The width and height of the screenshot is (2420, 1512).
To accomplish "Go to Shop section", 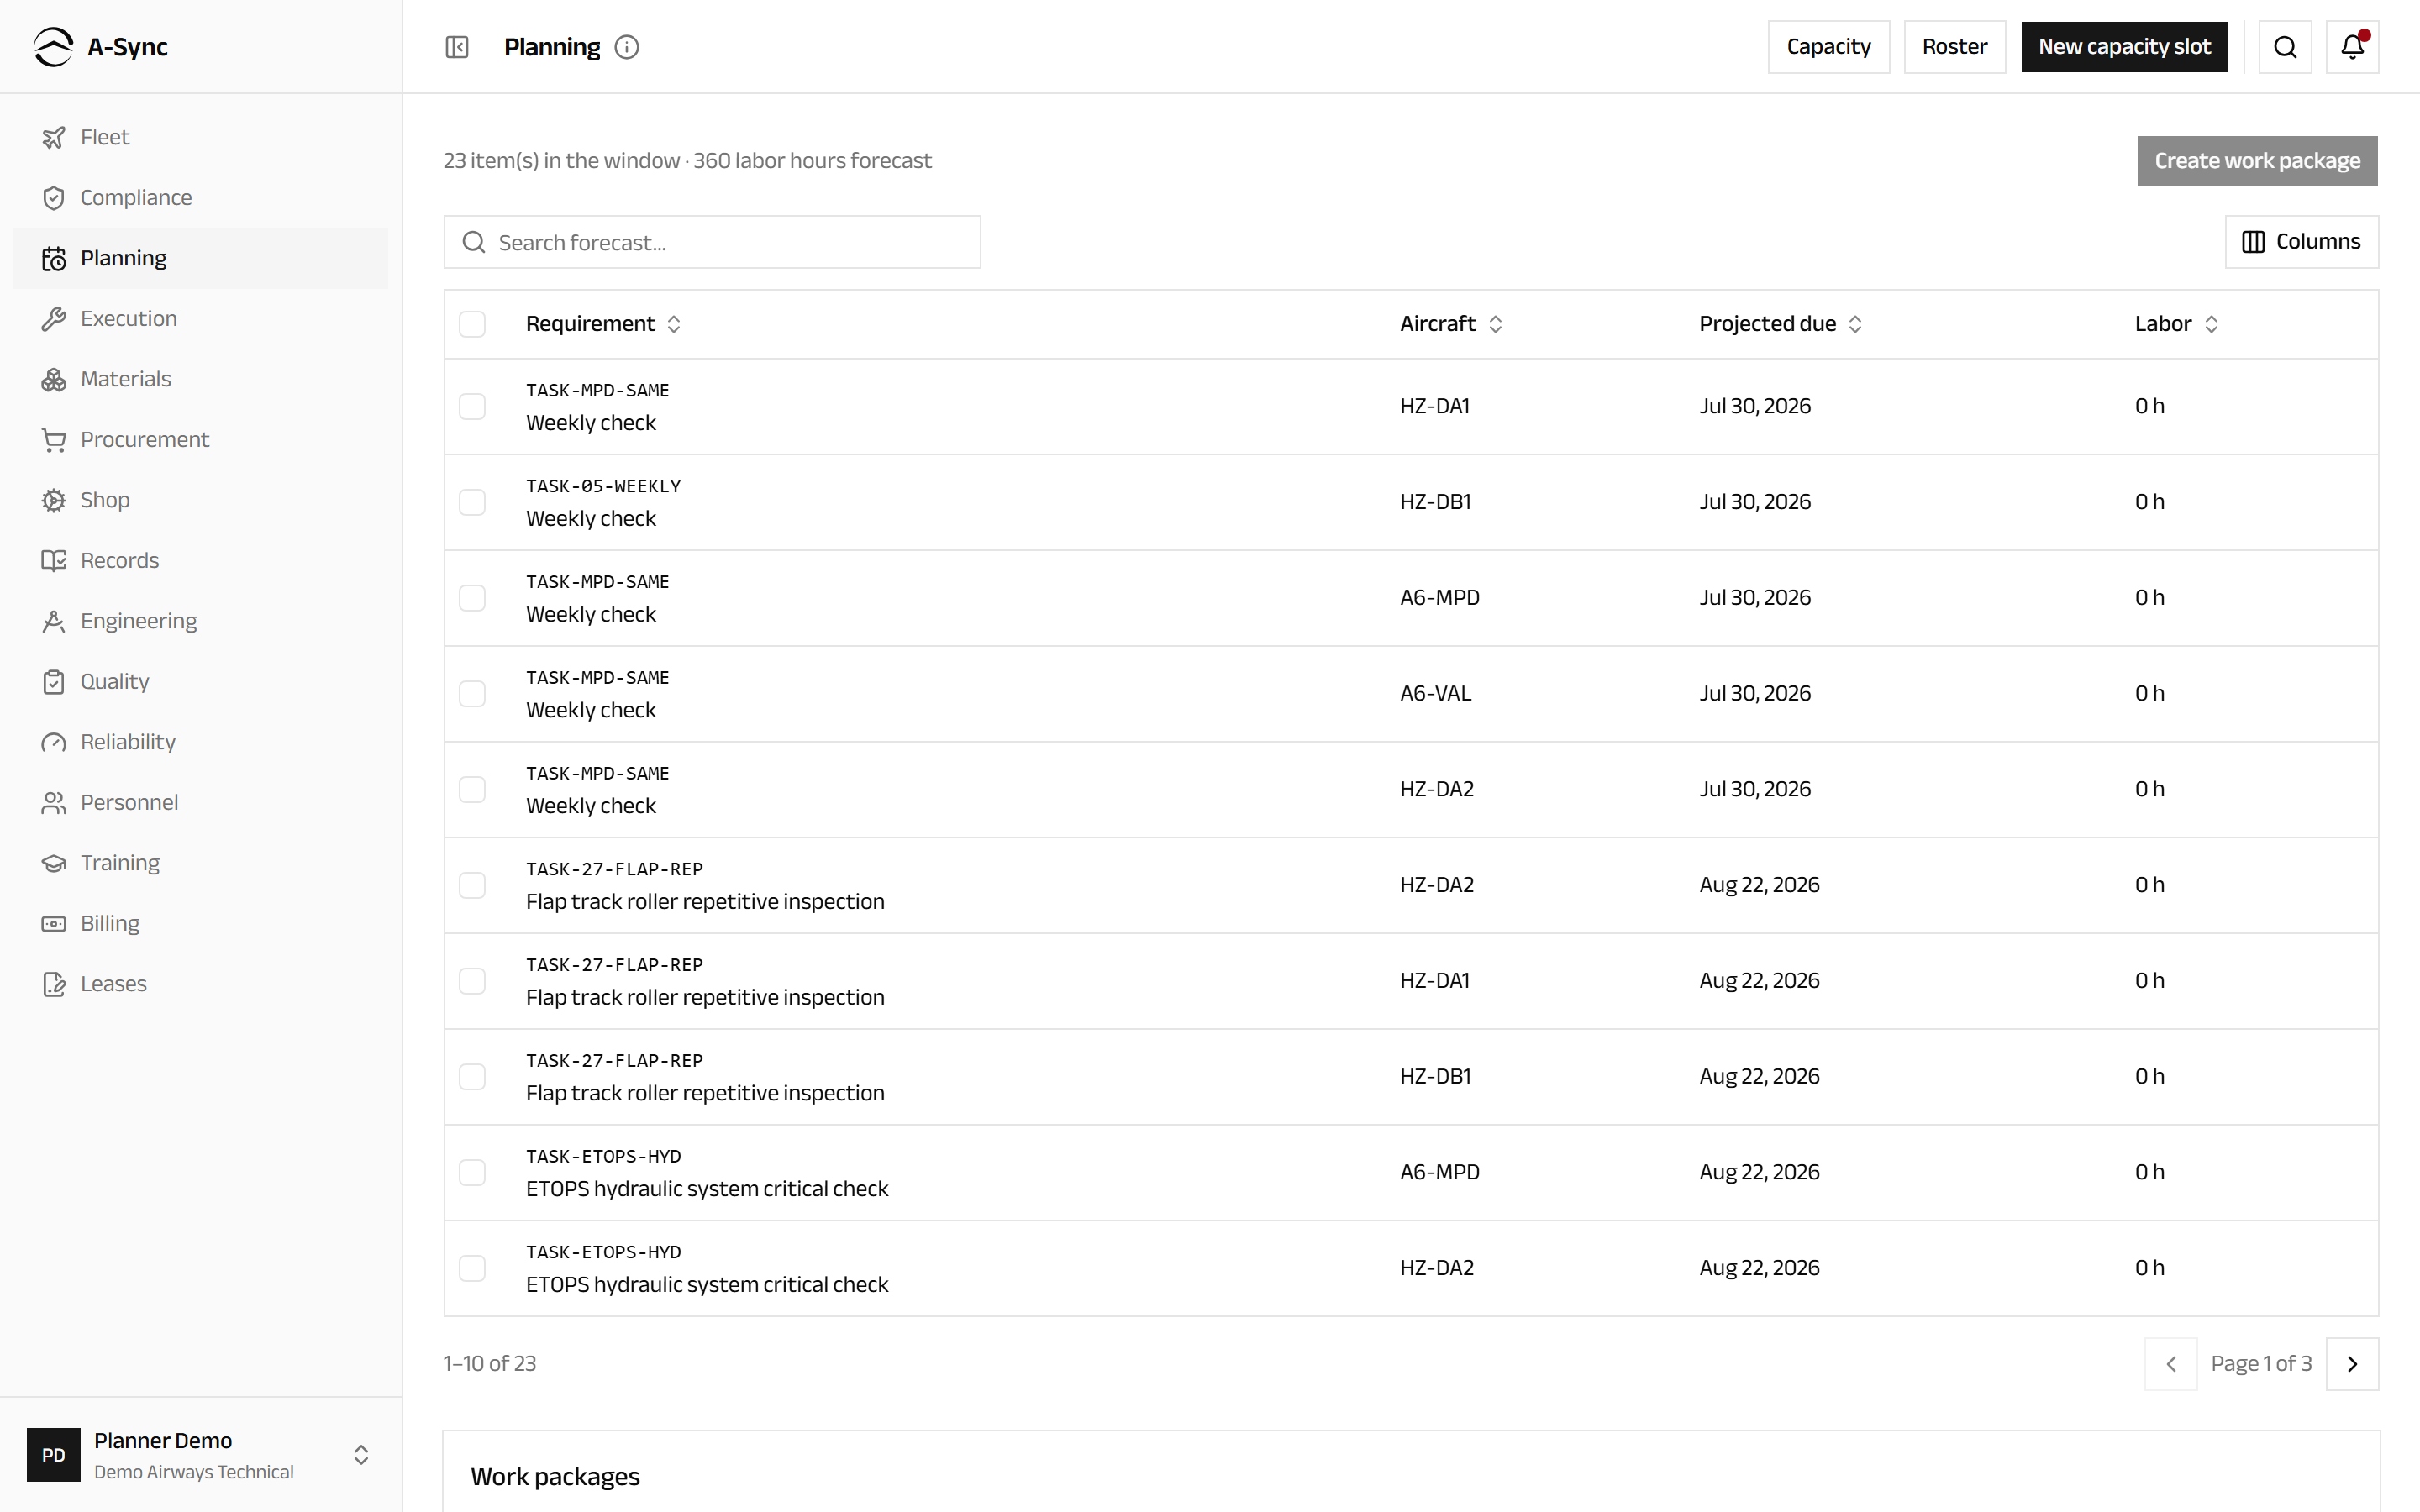I will [201, 500].
